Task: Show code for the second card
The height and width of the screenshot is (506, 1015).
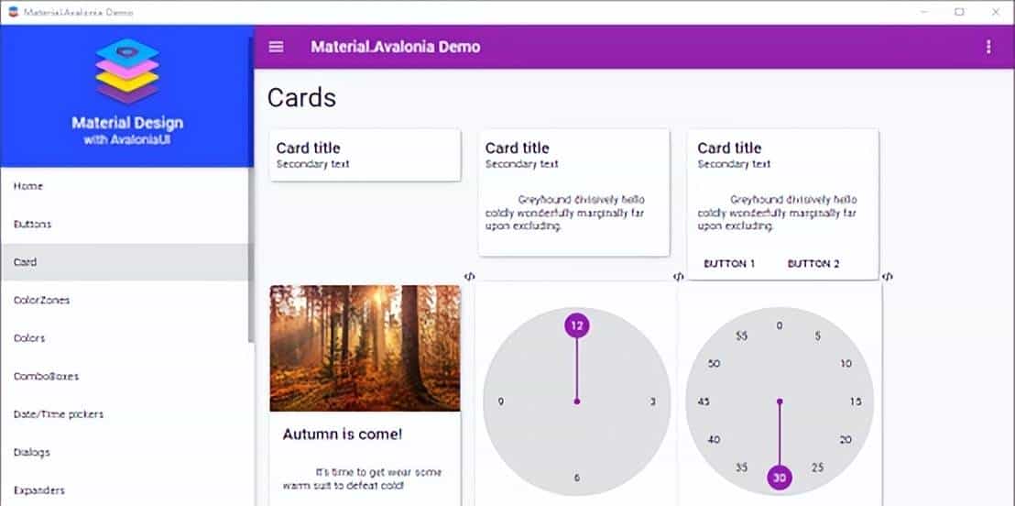Action: click(678, 276)
